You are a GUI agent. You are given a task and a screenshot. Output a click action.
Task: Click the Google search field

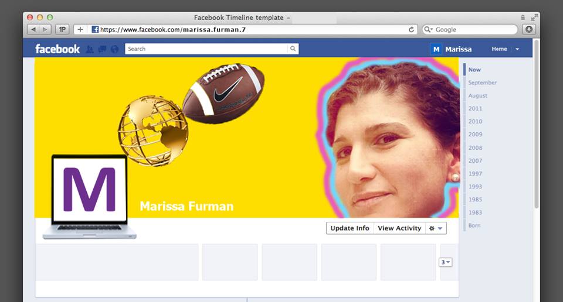[470, 29]
